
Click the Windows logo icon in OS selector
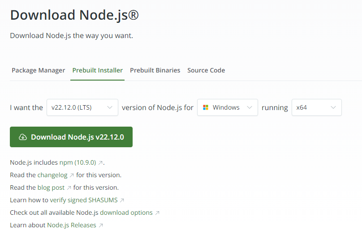point(206,107)
